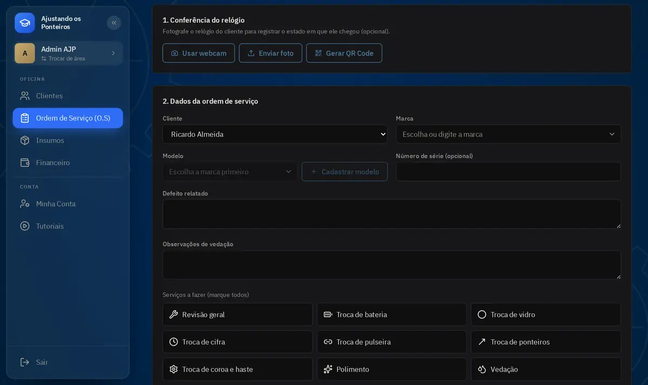Image resolution: width=648 pixels, height=385 pixels.
Task: Open Admin AJP account chevron
Action: (x=113, y=53)
